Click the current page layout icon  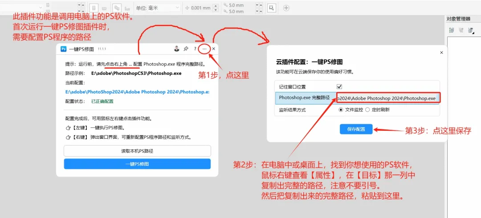[x=126, y=8]
